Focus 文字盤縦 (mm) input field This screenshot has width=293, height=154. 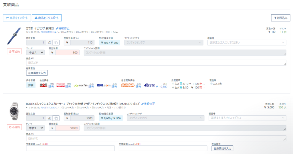(x=70, y=148)
